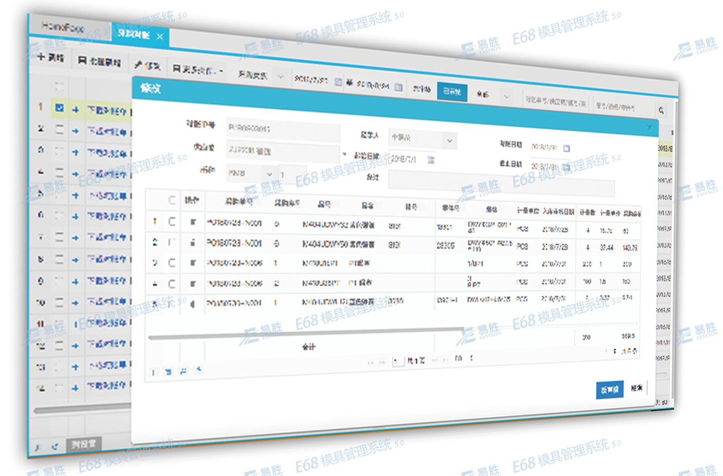Image resolution: width=723 pixels, height=476 pixels.
Task: Click the fourth small icon below dialog table
Action: pos(199,370)
